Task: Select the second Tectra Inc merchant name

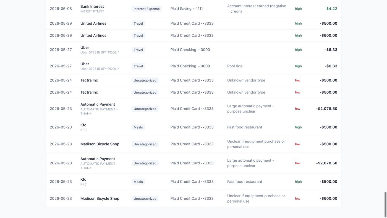Action: point(89,92)
